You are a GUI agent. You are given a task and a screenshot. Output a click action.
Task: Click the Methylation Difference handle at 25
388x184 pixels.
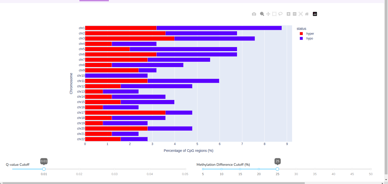277,169
